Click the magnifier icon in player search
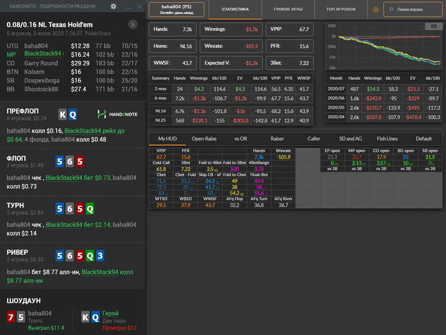Screen dimensions: 446x335 pos(391,10)
